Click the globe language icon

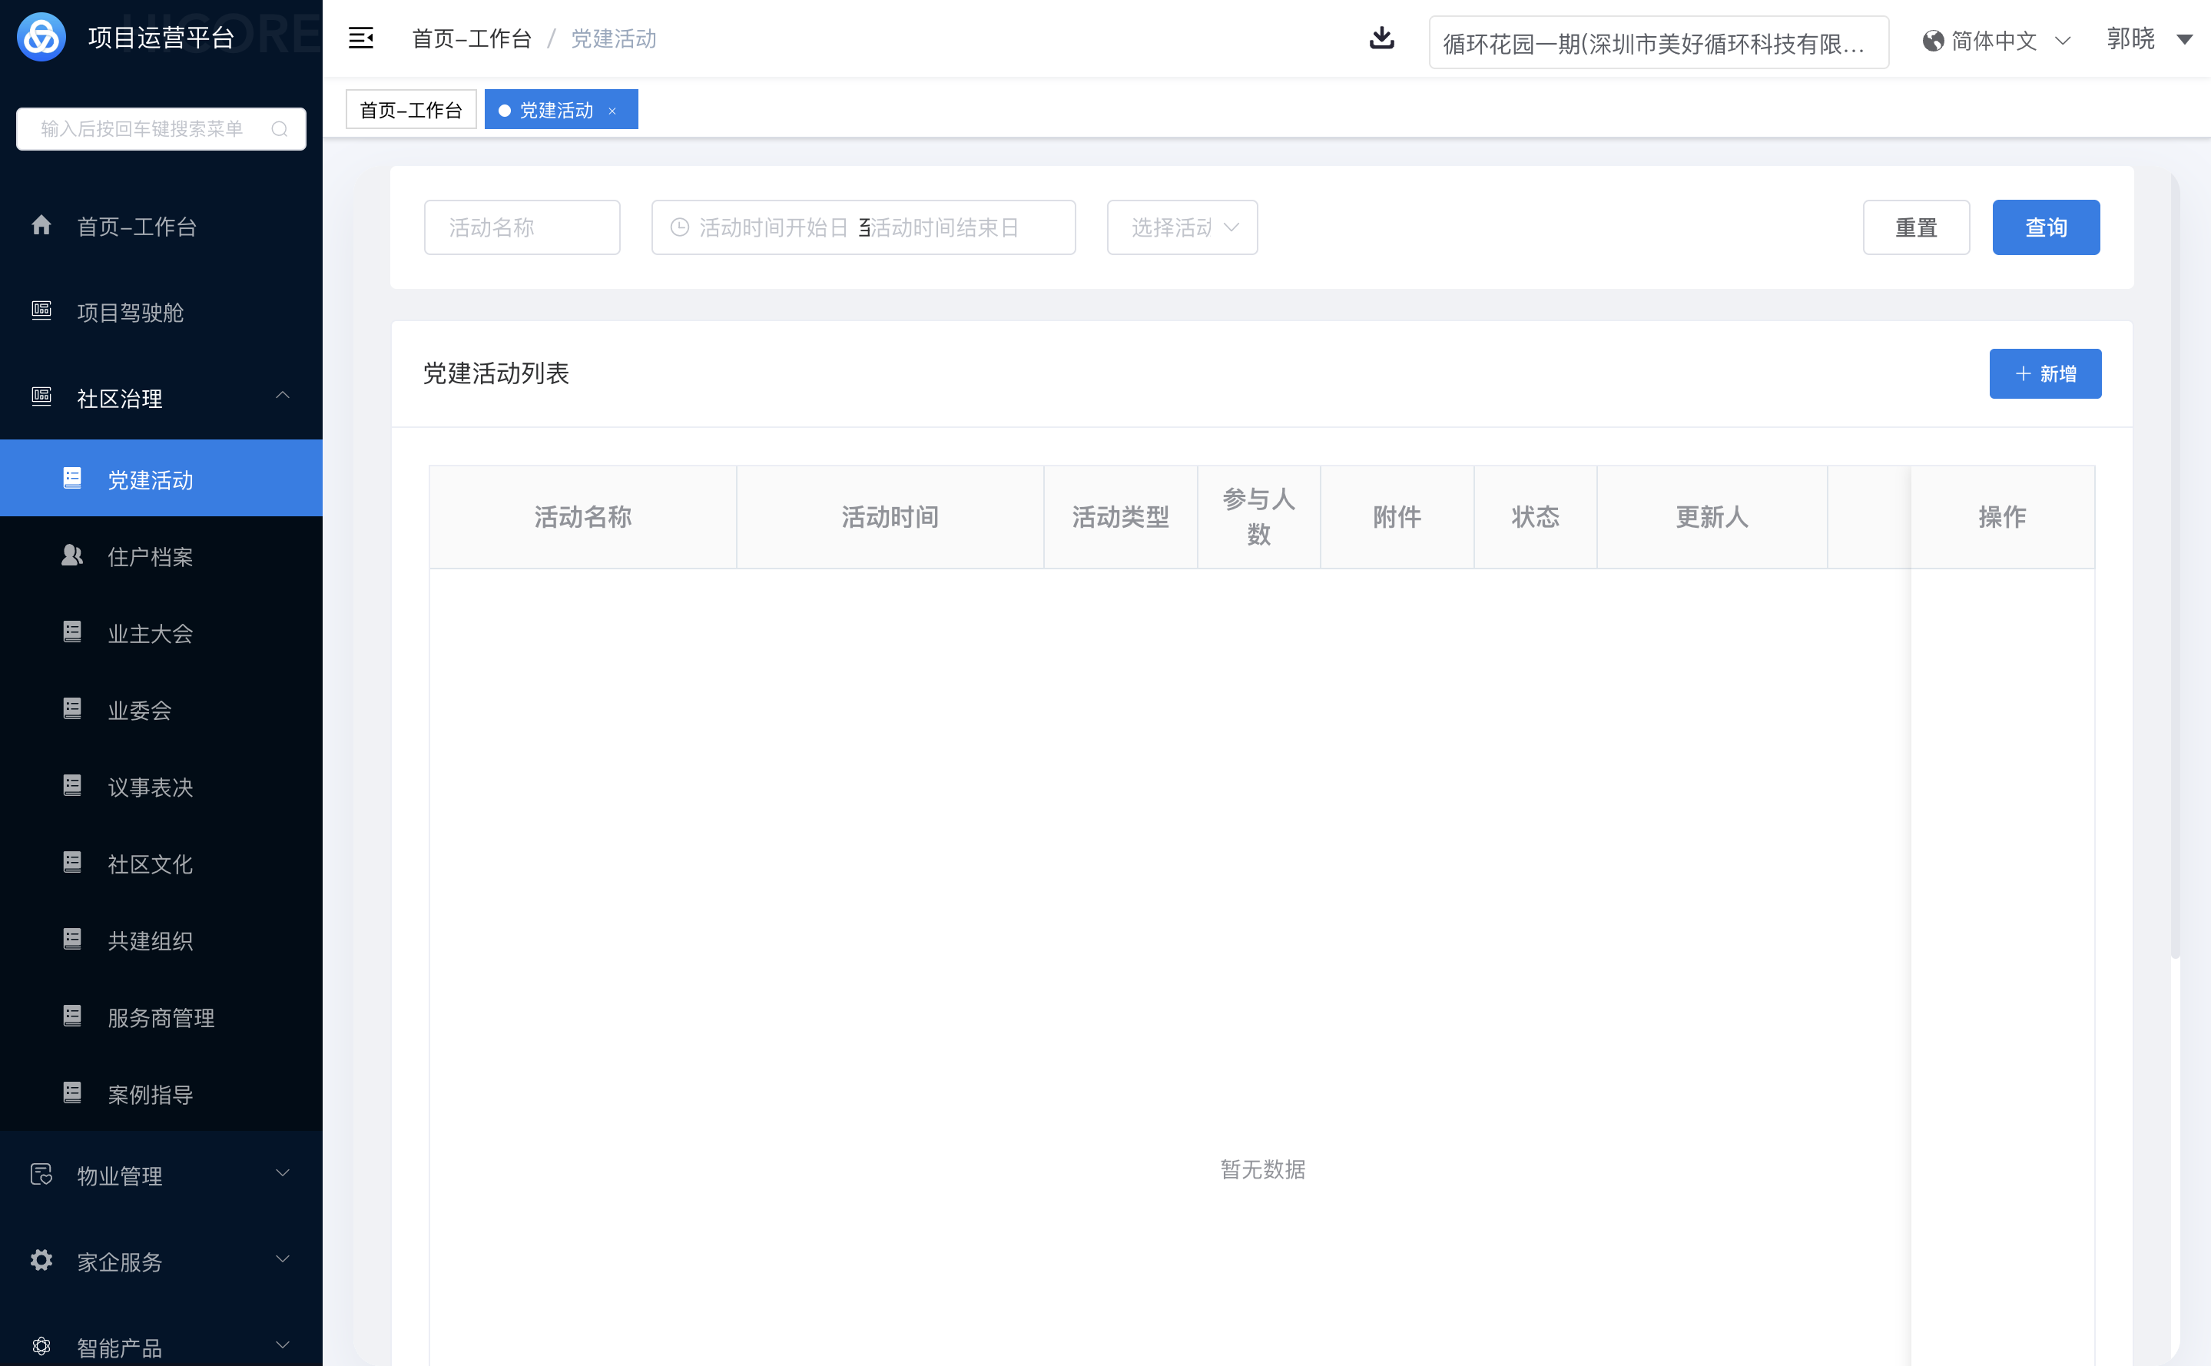point(1933,41)
